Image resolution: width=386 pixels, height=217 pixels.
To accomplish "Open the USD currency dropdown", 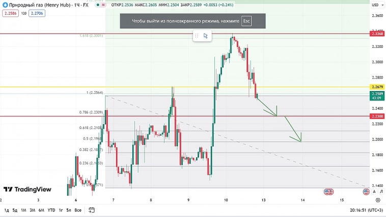I will (x=378, y=5).
